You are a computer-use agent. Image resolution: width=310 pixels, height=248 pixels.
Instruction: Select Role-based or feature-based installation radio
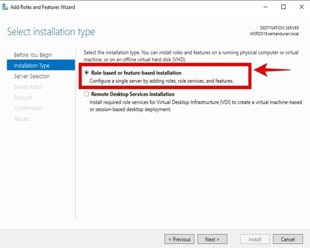87,73
